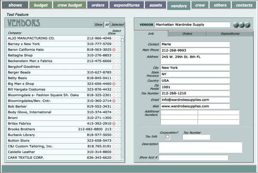This screenshot has height=173, width=258.
Task: Toggle Show marker for Bloomingdales/Bev. Cntr.
Action: tap(114, 101)
